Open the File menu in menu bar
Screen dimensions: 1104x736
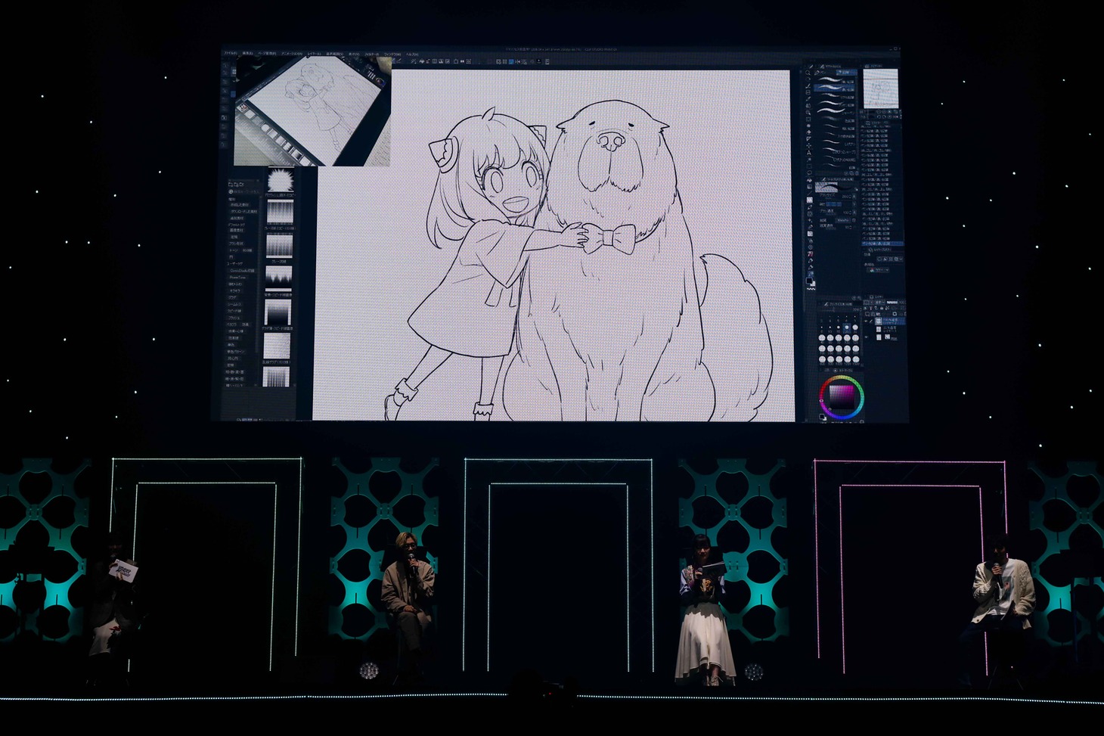[x=230, y=54]
